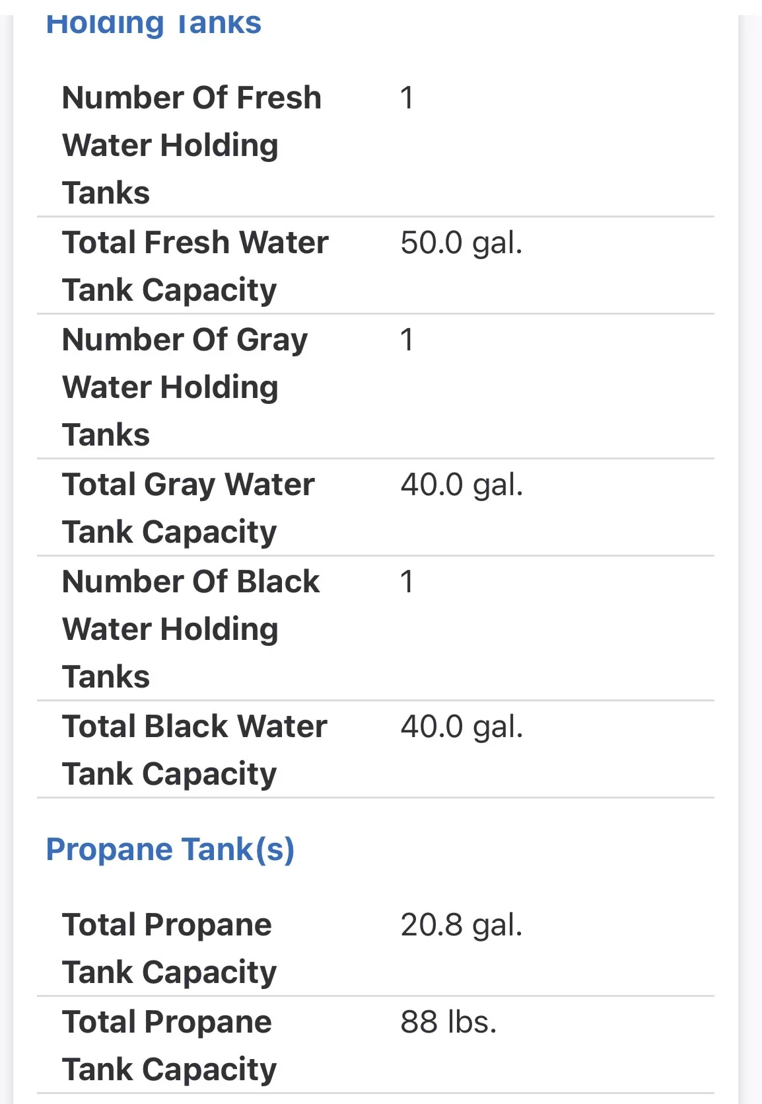This screenshot has width=762, height=1104.
Task: Click the divider line under Total Black Water row
Action: pos(376,798)
